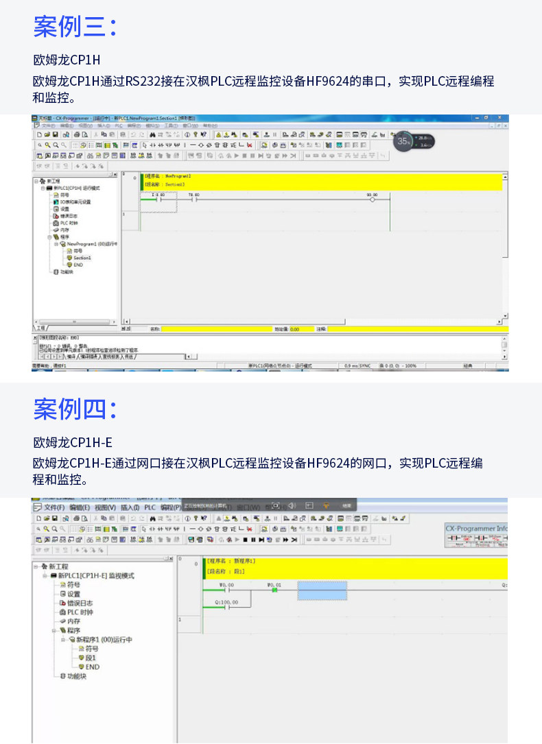Click binoculars Find icon in CP1H window toolbar

[153, 135]
